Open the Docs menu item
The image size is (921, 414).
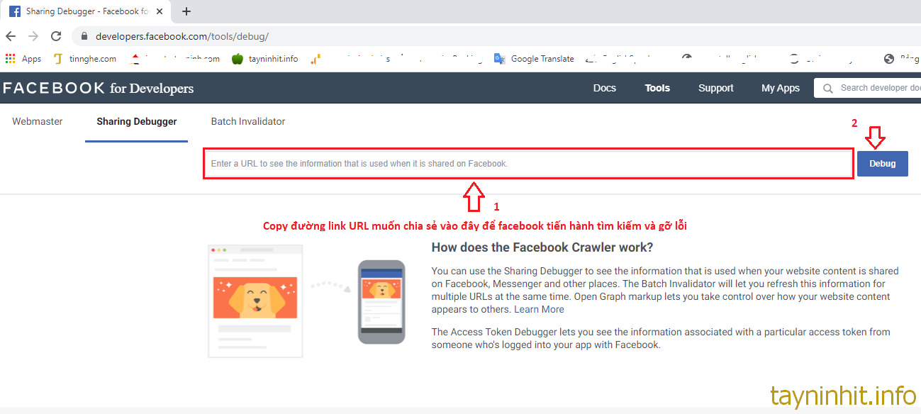604,88
